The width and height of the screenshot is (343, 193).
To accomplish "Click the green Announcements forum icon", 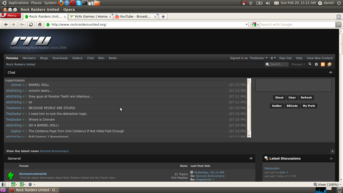I will (11, 176).
